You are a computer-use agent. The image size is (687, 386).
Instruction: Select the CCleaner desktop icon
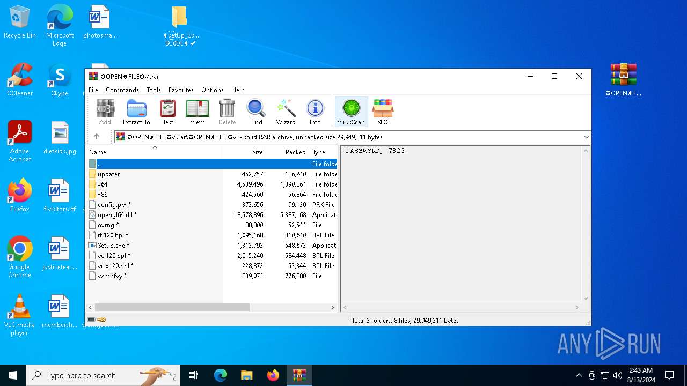tap(20, 80)
